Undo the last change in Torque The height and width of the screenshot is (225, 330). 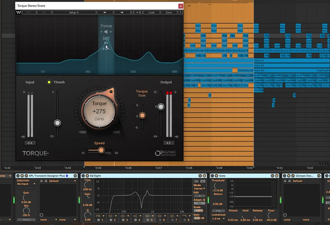pyautogui.click(x=29, y=12)
